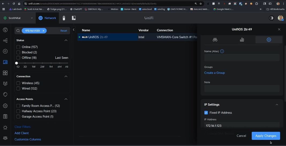This screenshot has height=146, width=286.
Task: Go to browser home page
Action: pyautogui.click(x=19, y=4)
